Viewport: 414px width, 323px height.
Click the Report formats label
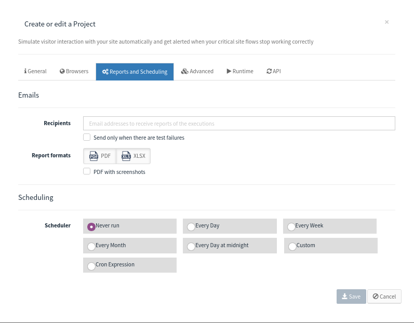point(51,155)
